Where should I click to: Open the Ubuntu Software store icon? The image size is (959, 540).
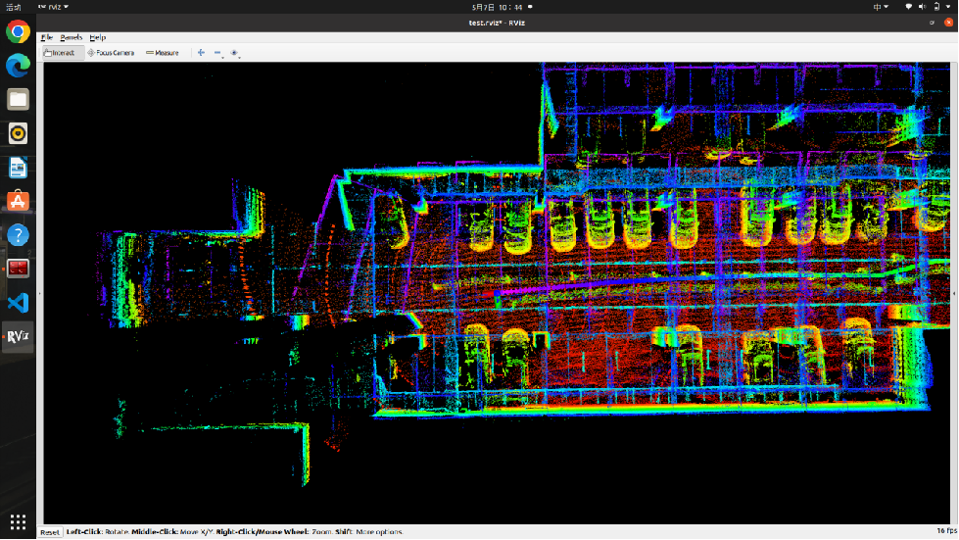[18, 201]
